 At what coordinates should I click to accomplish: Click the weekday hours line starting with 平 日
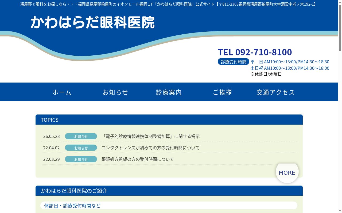290,62
